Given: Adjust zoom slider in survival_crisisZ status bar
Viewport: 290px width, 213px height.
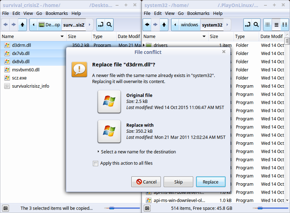Looking at the screenshot, I should point(112,208).
